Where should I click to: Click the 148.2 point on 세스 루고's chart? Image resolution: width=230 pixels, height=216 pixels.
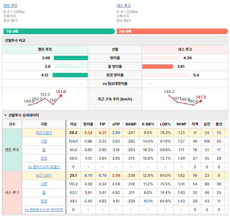tap(169, 96)
